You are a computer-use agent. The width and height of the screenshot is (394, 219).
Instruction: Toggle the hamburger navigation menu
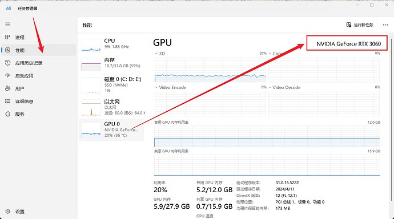click(8, 25)
